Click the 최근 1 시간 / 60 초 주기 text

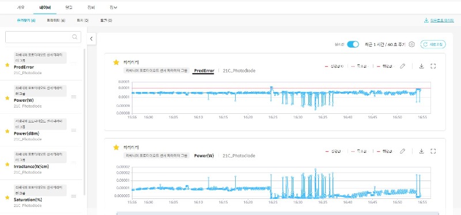click(385, 44)
